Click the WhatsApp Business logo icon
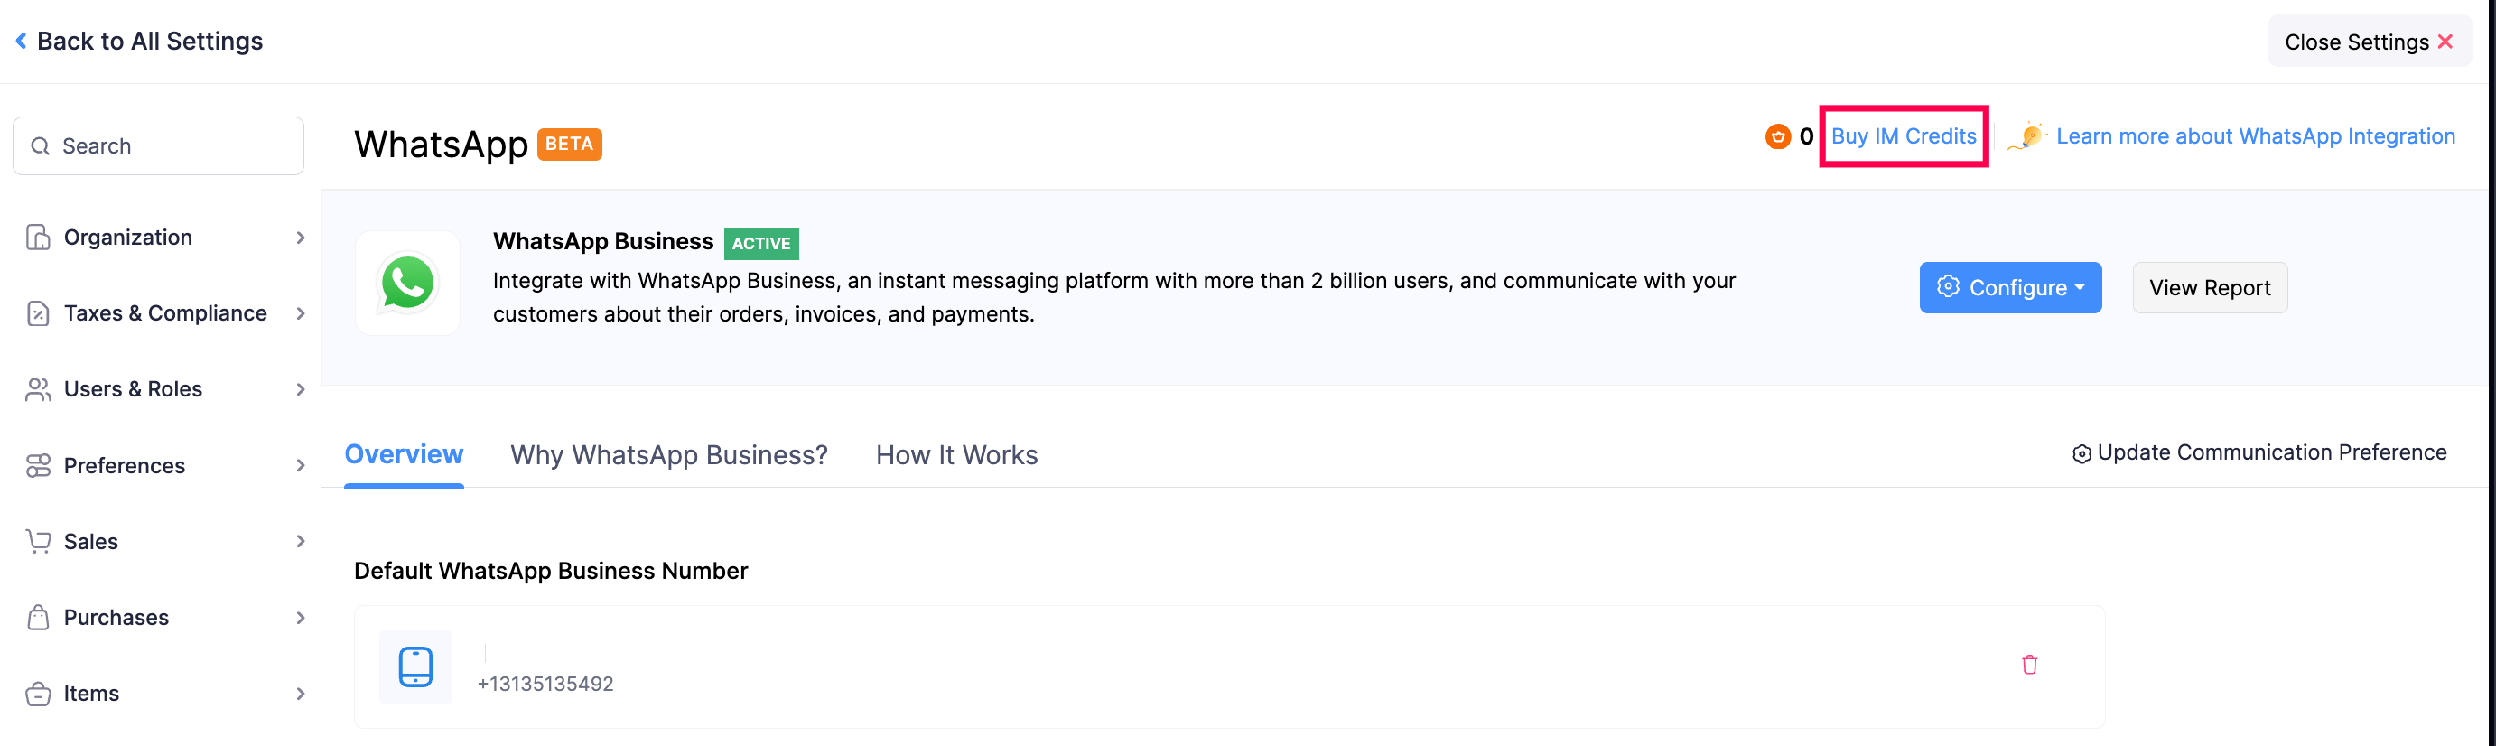 pyautogui.click(x=408, y=283)
